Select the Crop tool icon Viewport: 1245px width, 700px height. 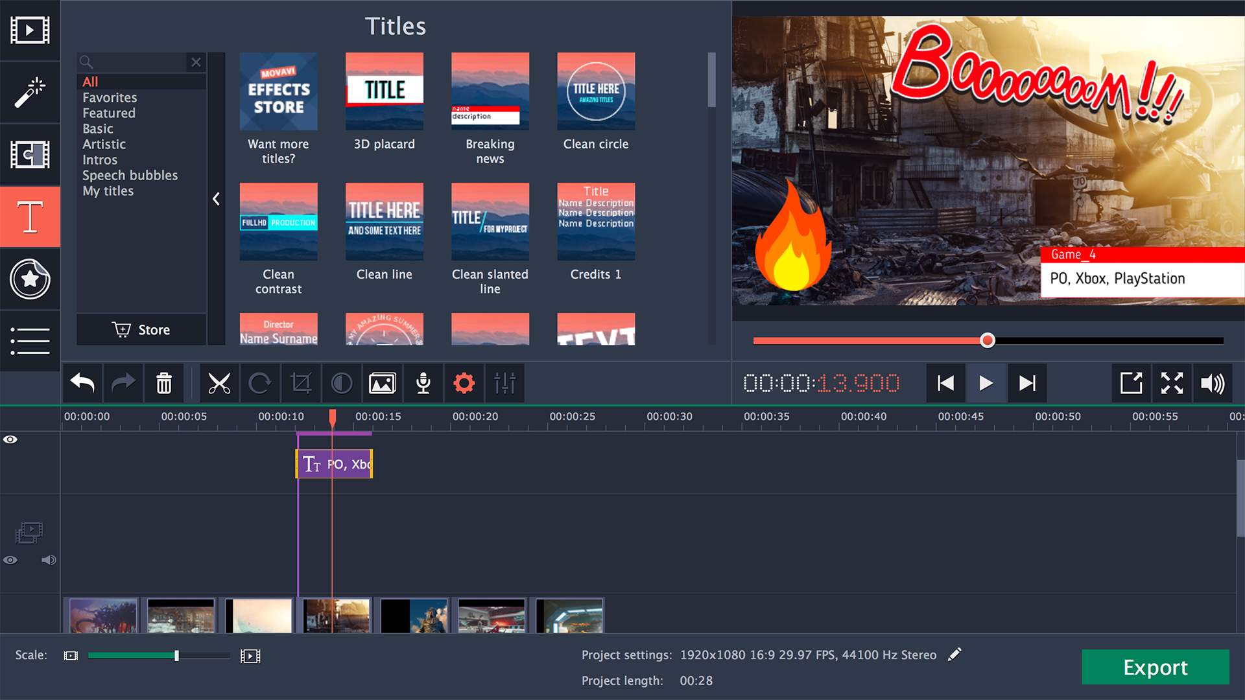pyautogui.click(x=300, y=383)
